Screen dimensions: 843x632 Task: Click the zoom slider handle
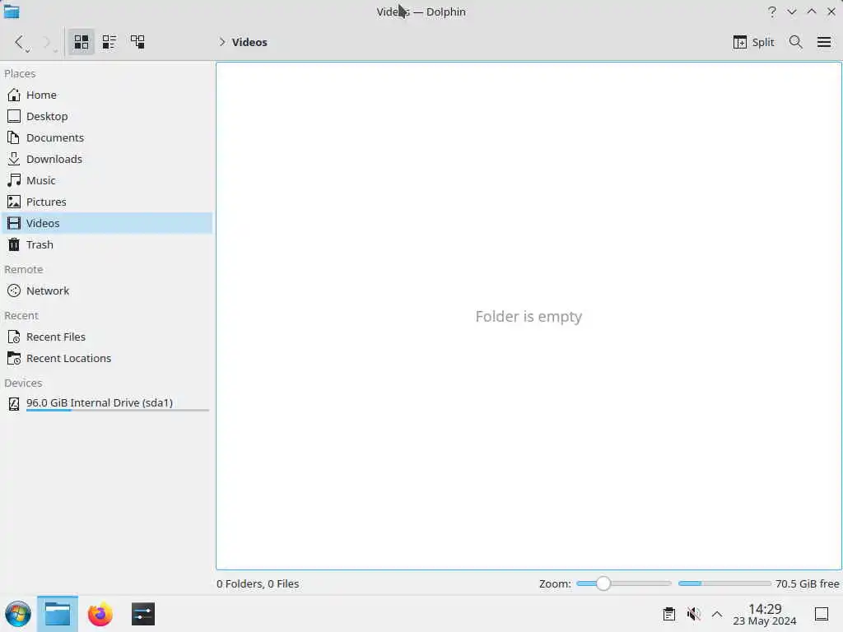click(603, 583)
